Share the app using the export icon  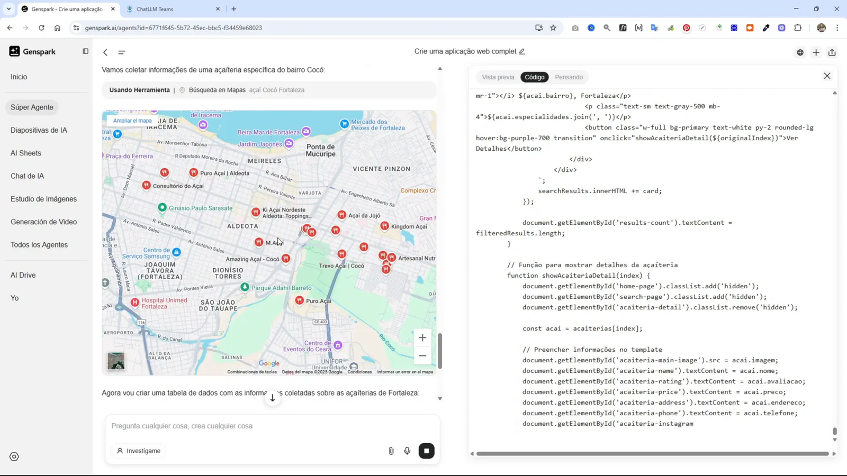click(832, 52)
